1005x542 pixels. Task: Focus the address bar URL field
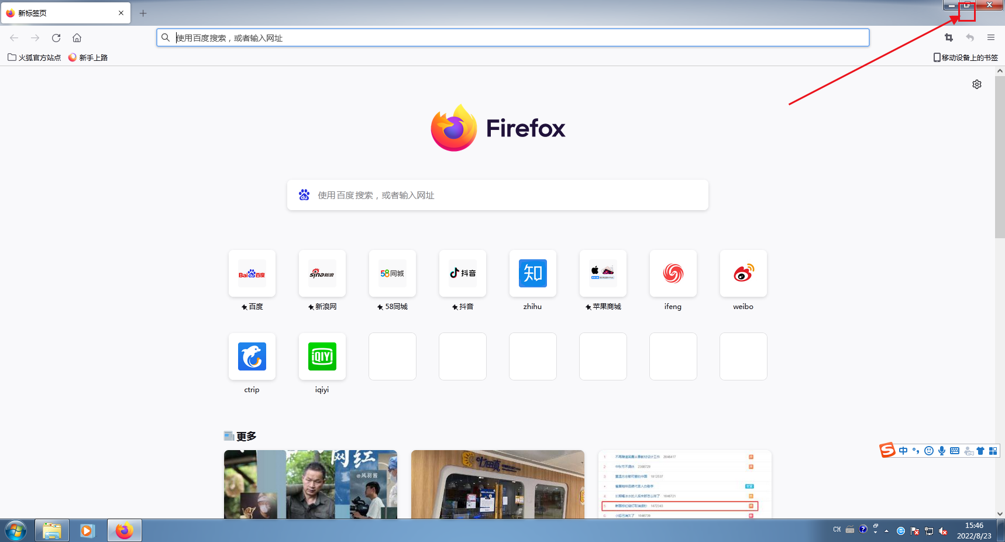click(x=513, y=38)
